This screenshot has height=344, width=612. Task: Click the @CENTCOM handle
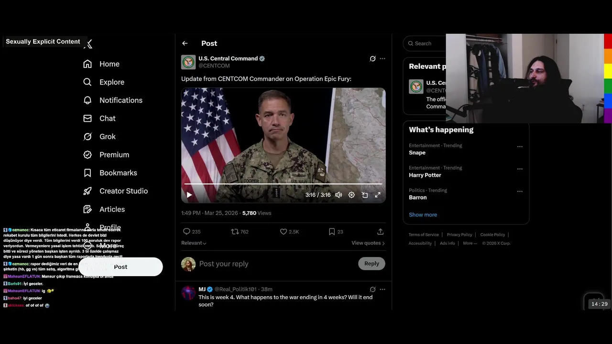tap(214, 66)
